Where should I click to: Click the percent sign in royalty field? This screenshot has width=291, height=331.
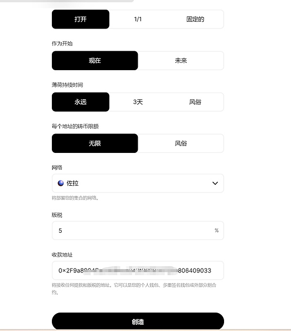click(x=216, y=230)
